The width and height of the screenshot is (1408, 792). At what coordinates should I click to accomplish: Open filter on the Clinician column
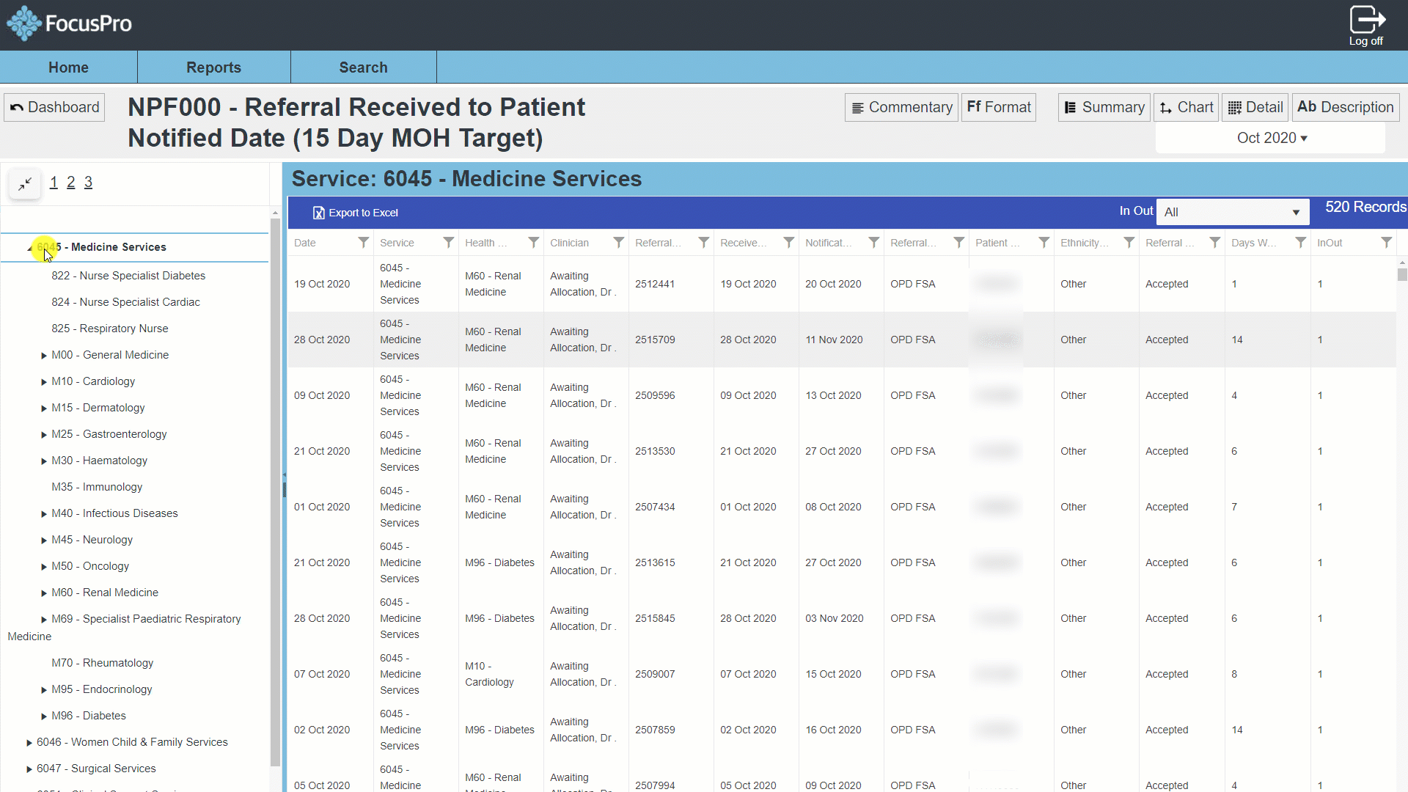[618, 243]
